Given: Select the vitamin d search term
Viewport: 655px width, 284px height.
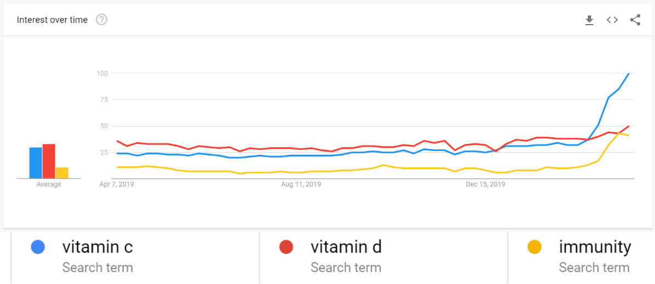Looking at the screenshot, I should coord(346,247).
